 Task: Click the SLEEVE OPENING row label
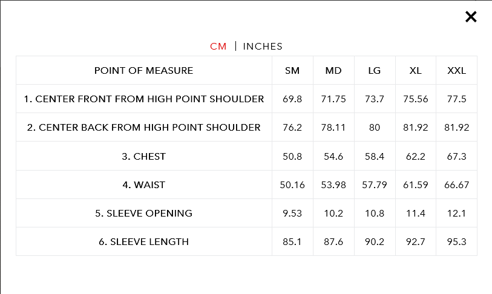point(143,214)
